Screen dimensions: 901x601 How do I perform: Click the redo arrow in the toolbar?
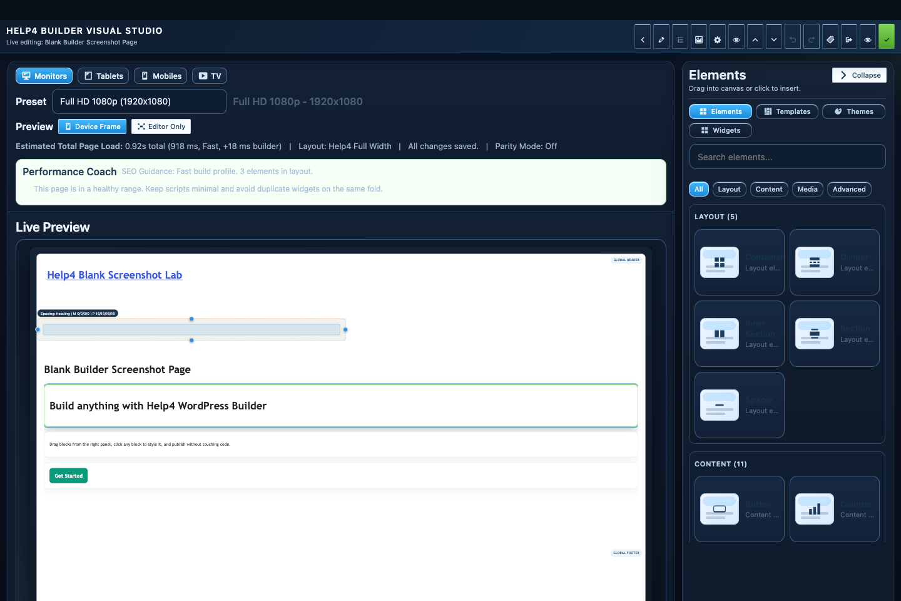coord(812,37)
